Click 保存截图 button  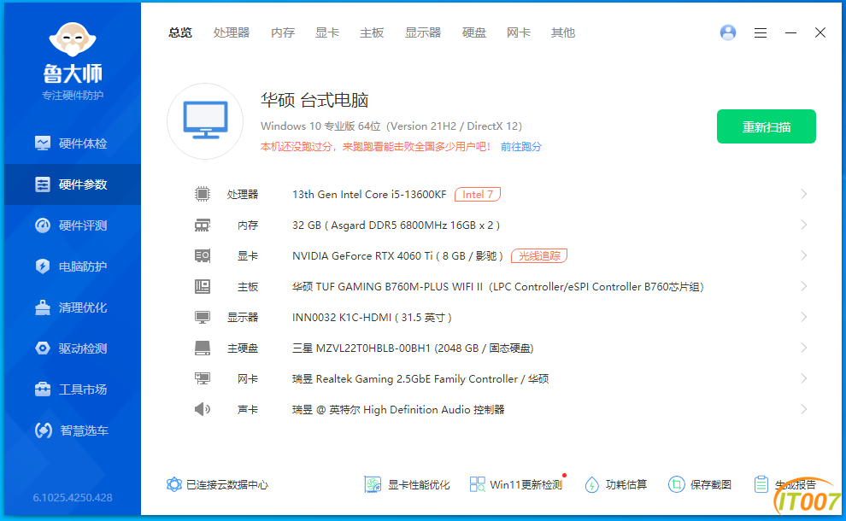tap(700, 485)
